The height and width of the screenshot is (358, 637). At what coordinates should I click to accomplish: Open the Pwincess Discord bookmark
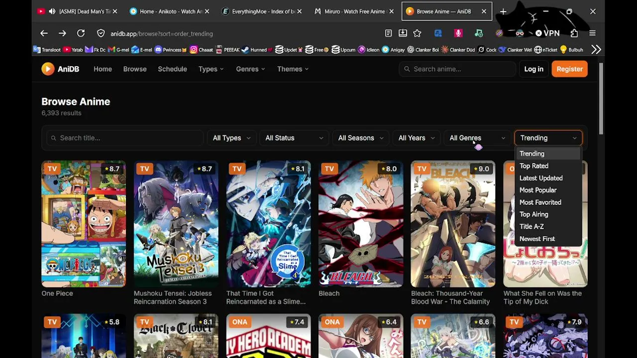[x=171, y=50]
